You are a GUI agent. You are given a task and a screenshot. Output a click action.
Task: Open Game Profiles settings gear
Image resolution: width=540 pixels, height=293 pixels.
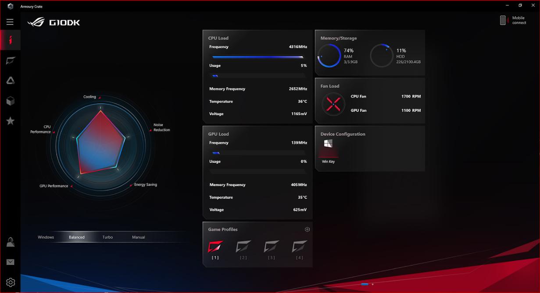(307, 229)
